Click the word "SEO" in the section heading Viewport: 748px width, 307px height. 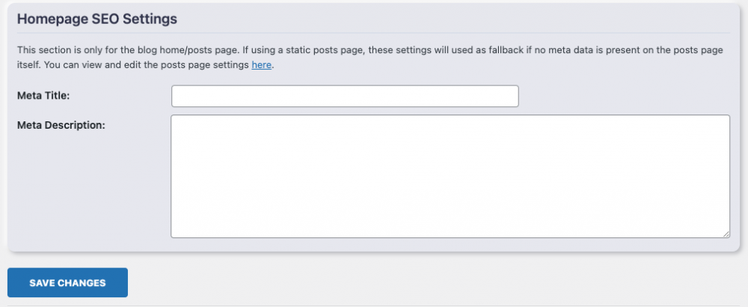click(105, 17)
